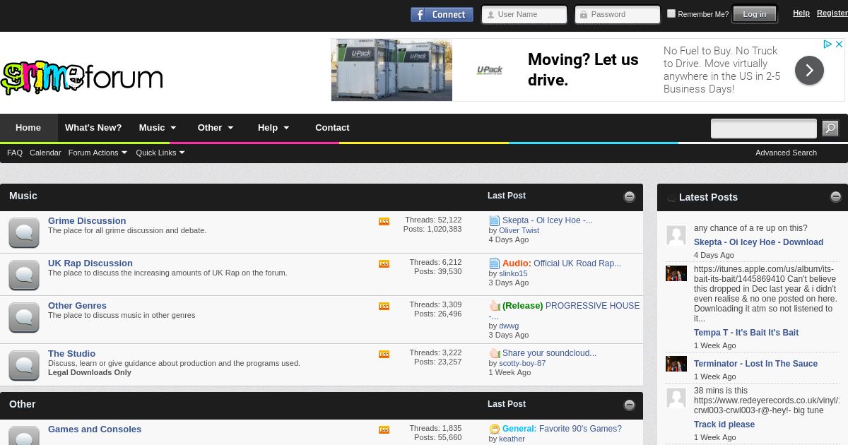Expand the Other navigation dropdown

216,128
